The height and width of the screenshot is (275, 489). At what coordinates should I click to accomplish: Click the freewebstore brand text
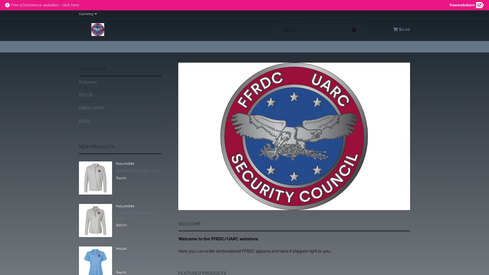462,5
